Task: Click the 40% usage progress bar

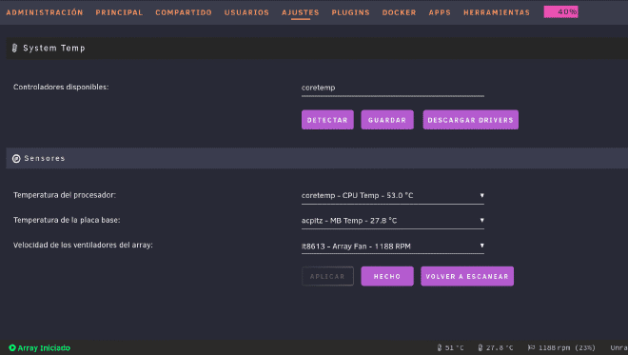Action: pyautogui.click(x=560, y=12)
